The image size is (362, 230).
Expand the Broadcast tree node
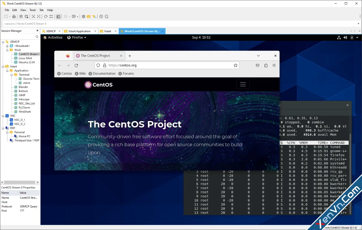7,46
